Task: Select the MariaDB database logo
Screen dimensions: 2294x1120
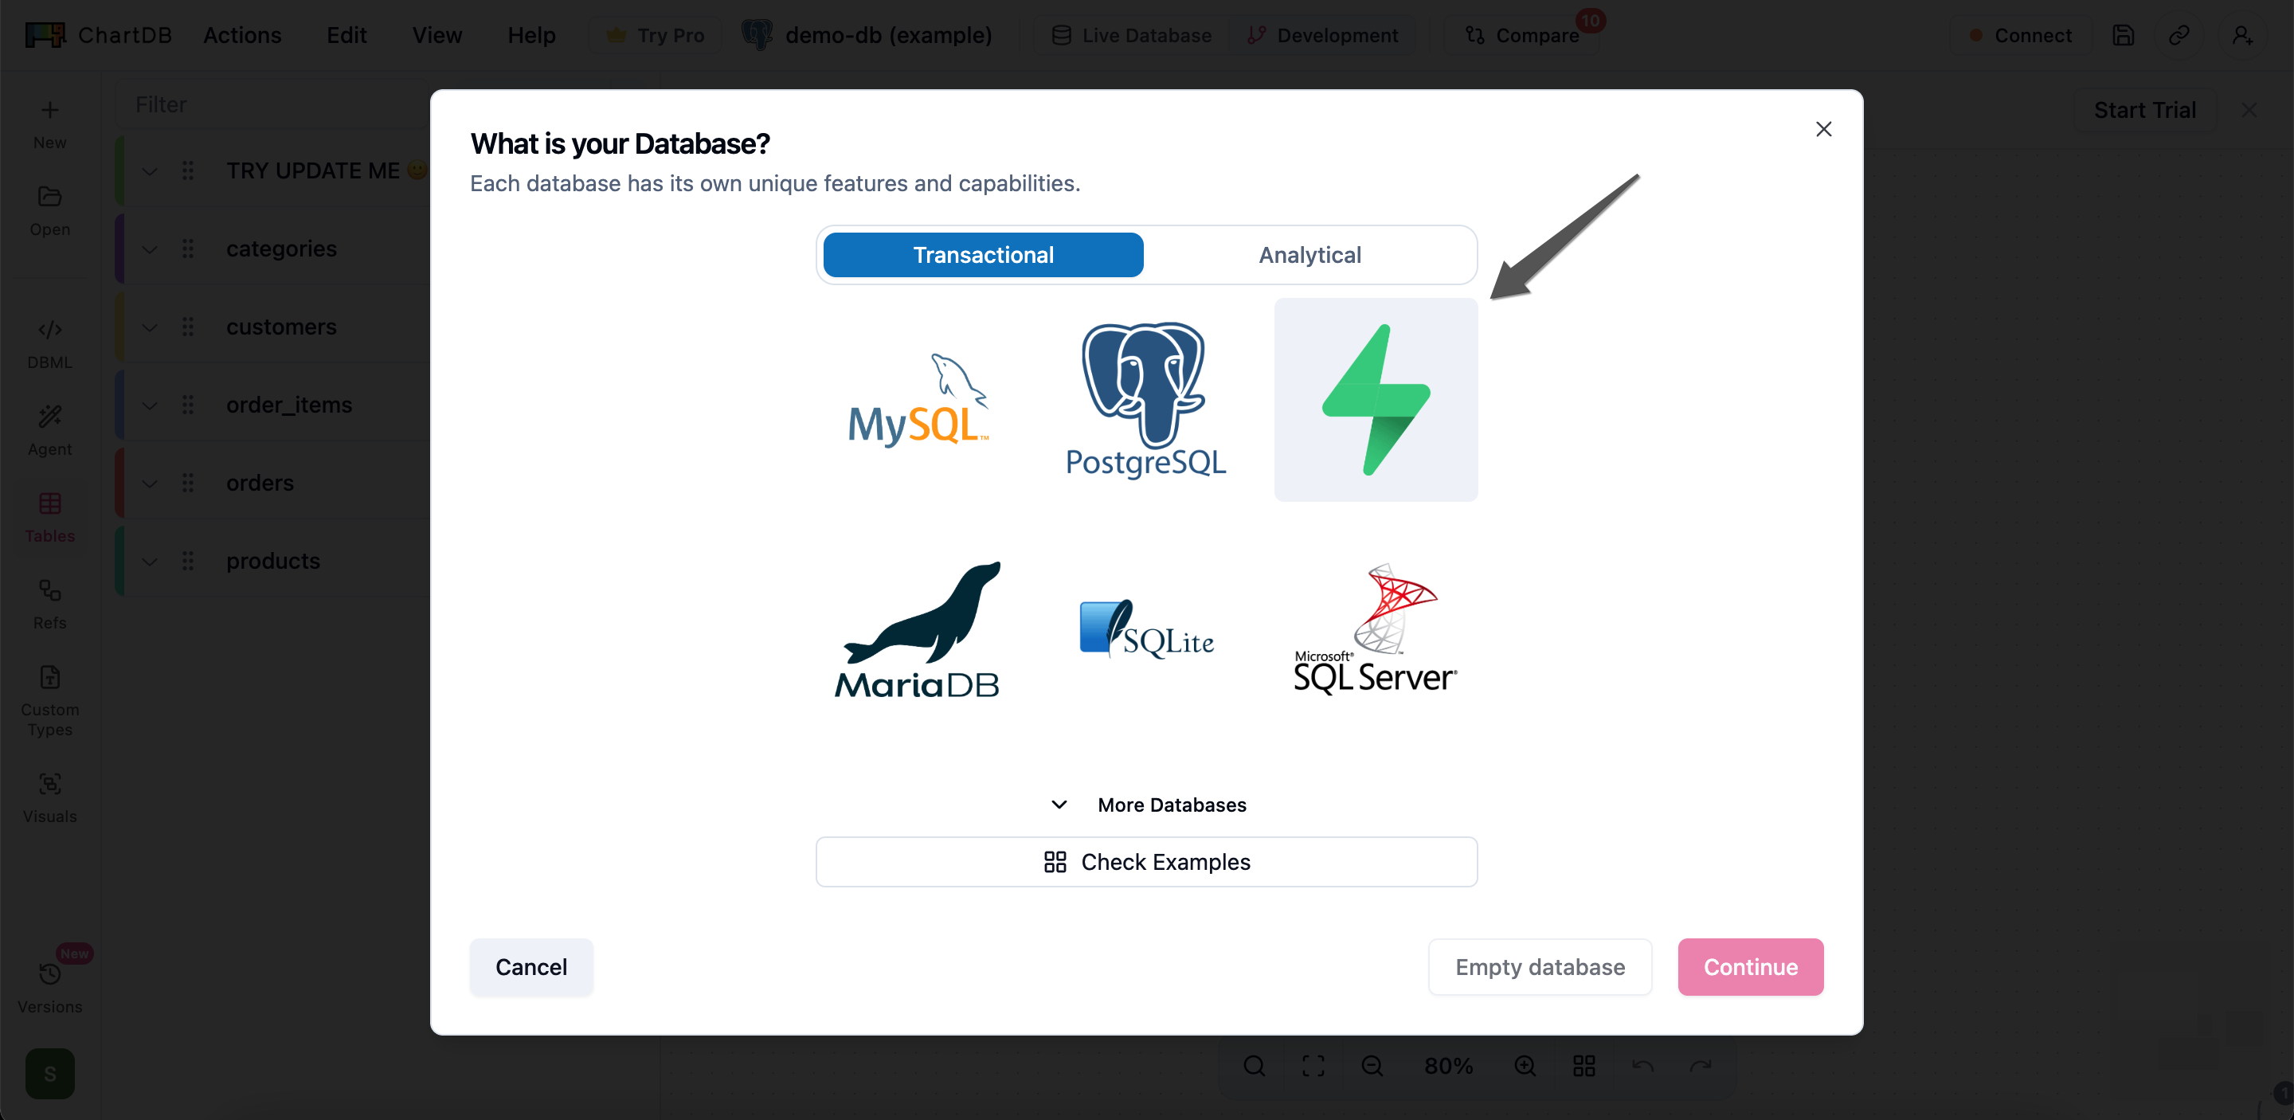Action: [918, 628]
